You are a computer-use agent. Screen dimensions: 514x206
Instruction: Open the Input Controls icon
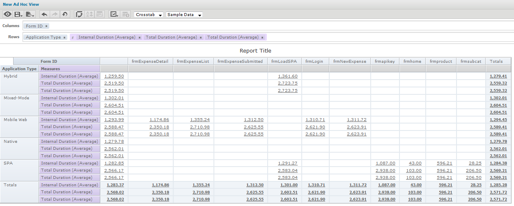tap(99, 14)
